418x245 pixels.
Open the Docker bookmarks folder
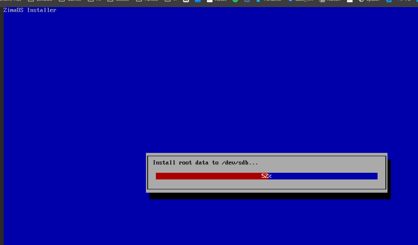[119, 1]
